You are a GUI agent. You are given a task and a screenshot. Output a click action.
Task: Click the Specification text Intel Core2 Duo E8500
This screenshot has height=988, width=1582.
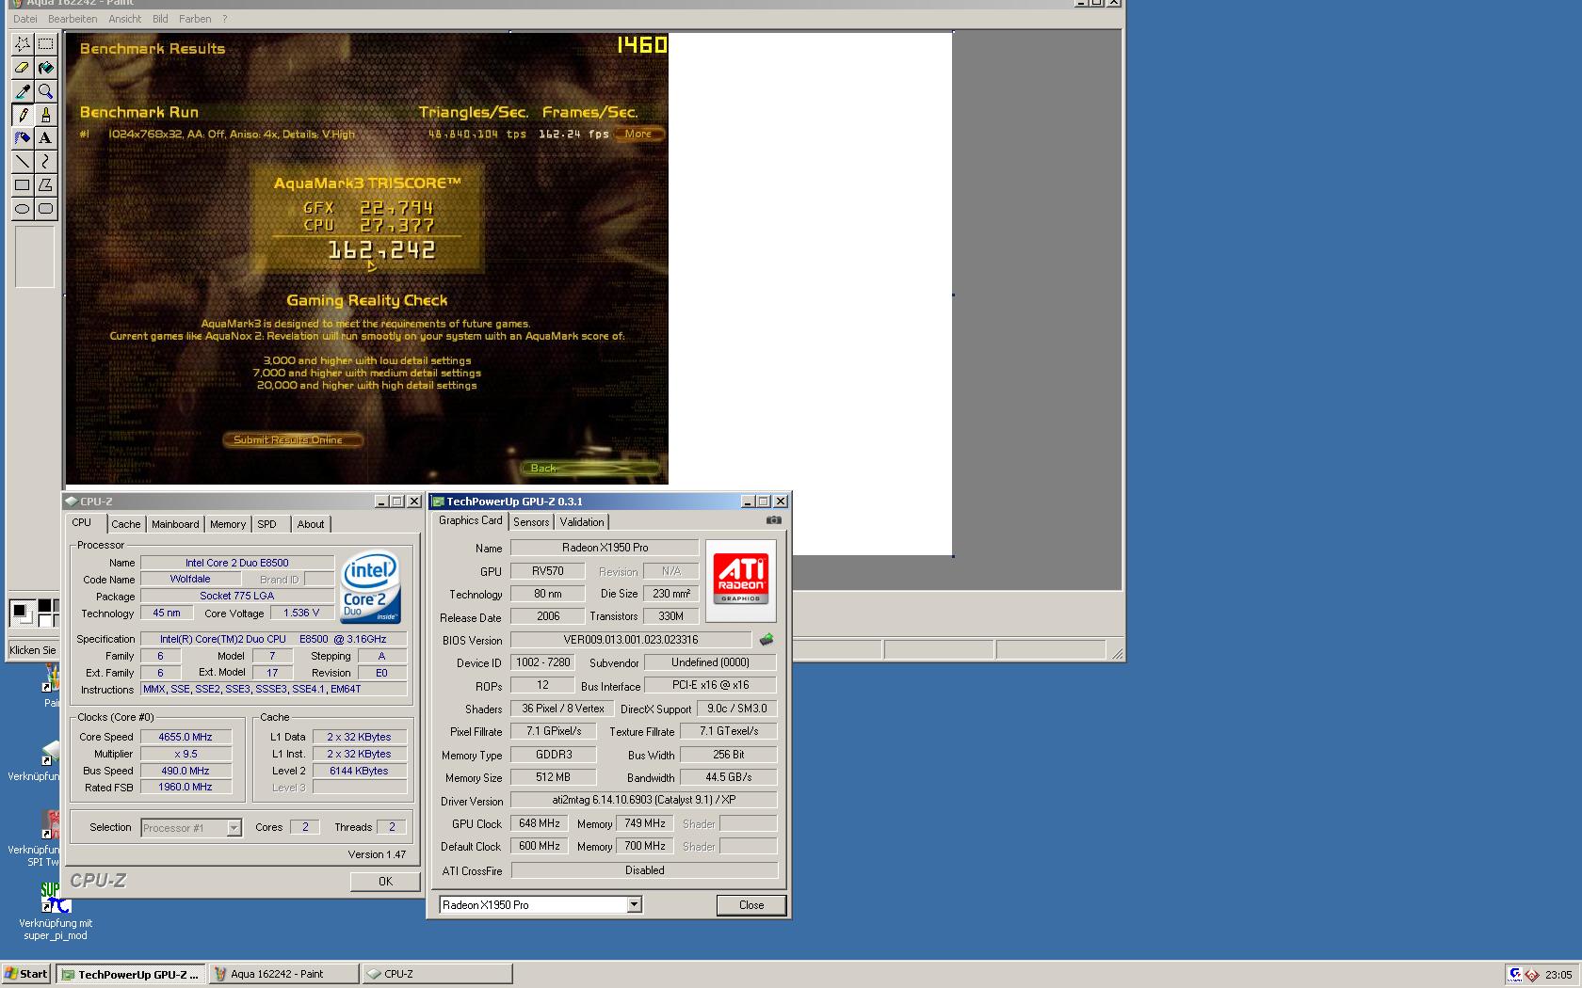[273, 639]
